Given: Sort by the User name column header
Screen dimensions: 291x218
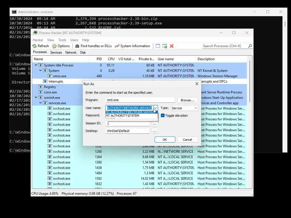Looking at the screenshot, I should click(166, 59).
